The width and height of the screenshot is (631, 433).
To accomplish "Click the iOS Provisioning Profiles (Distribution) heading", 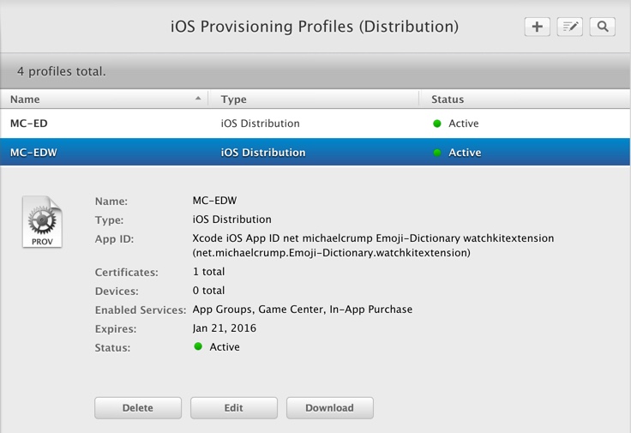I will pos(315,27).
